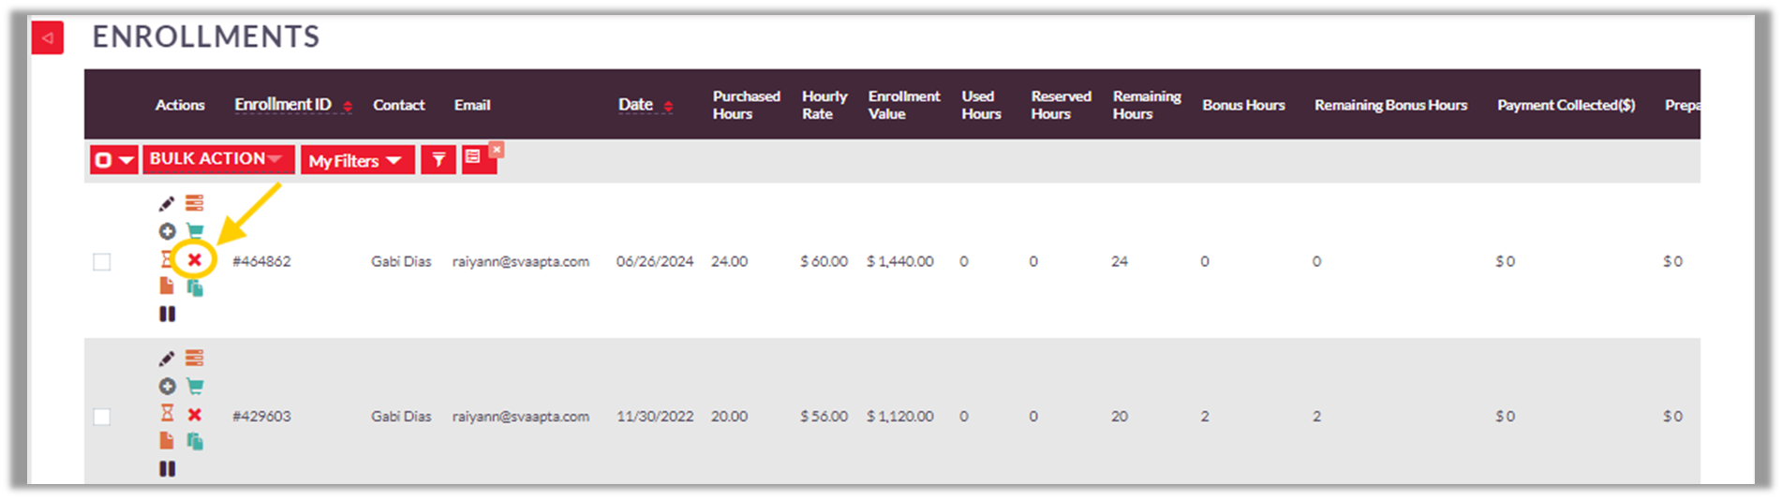1782x499 pixels.
Task: Open the document icon for enrollment #464862
Action: pos(167,286)
